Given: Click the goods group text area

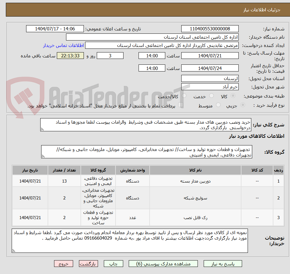Looking at the screenshot, I should point(147,152).
